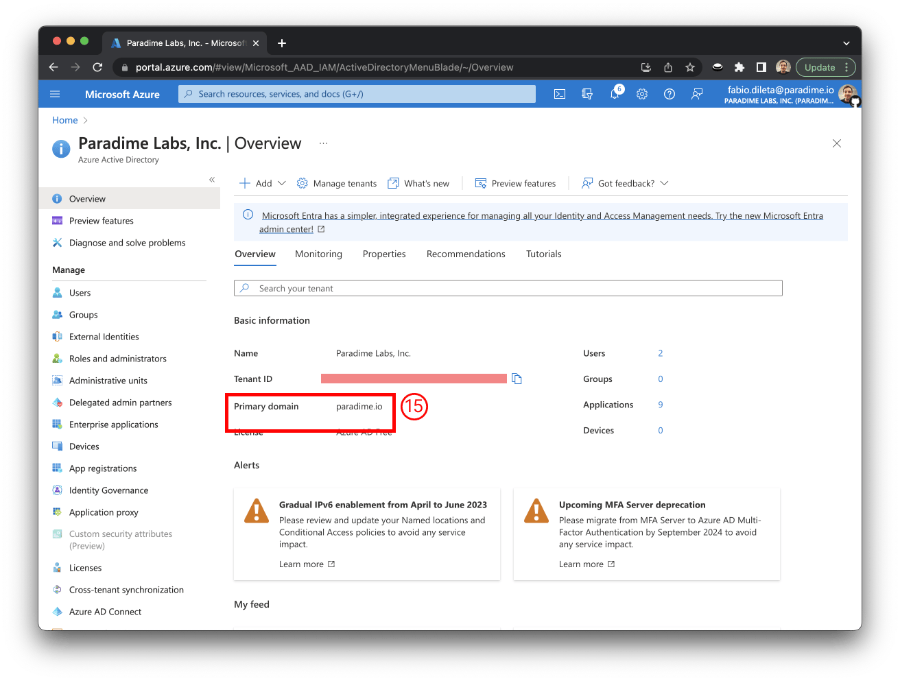
Task: Click the Microsoft Azure logo text
Action: click(x=122, y=94)
